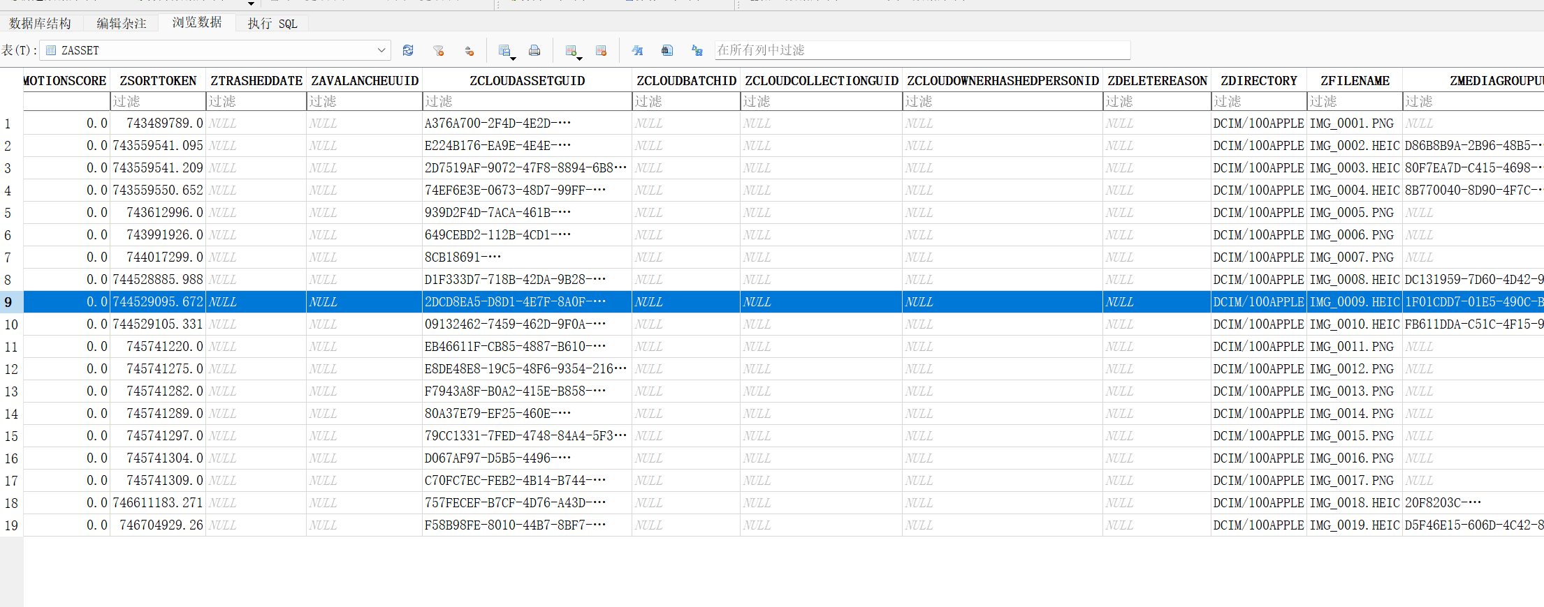Screen dimensions: 1544x607
Task: Select the GUID cell starting E8DE48E8-19C5
Action: pos(527,369)
